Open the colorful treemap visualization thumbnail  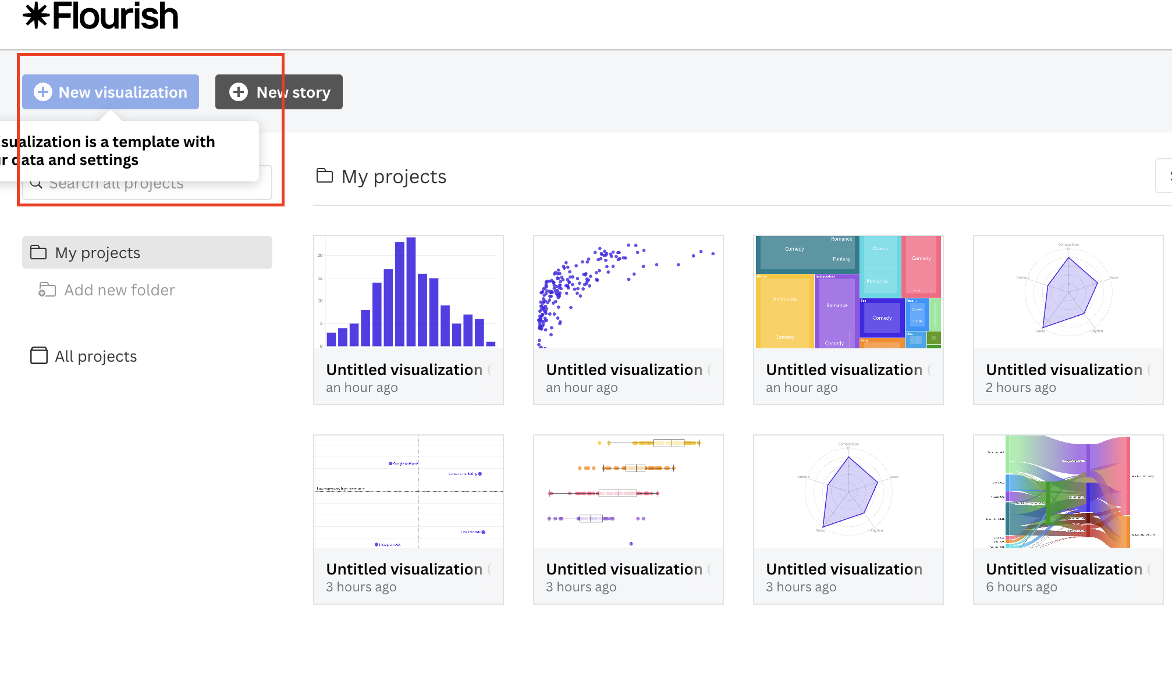pos(848,292)
